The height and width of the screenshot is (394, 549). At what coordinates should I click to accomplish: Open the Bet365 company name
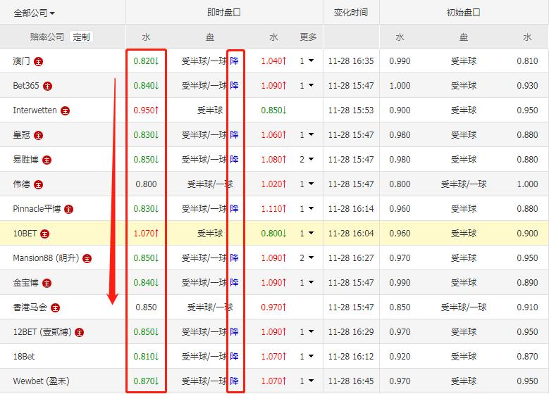[26, 86]
